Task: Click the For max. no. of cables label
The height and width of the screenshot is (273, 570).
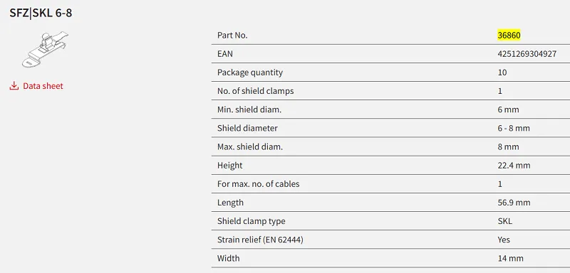Action: click(258, 184)
